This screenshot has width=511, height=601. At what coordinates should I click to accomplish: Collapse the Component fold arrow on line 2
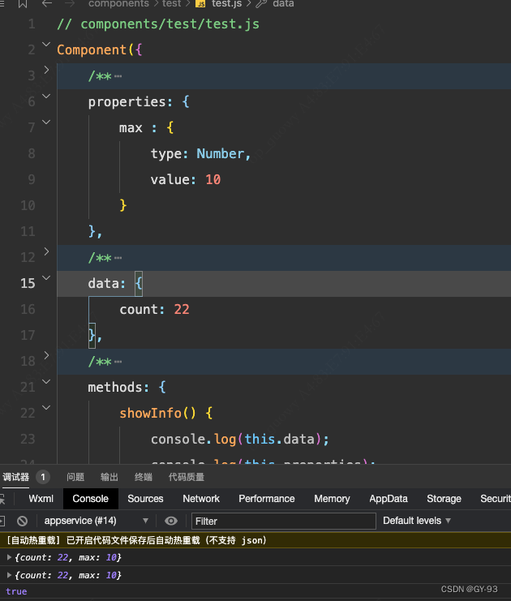[x=46, y=45]
